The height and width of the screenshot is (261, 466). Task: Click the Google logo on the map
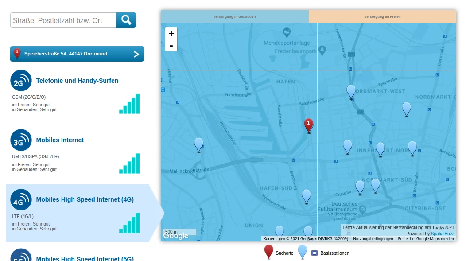(175, 236)
